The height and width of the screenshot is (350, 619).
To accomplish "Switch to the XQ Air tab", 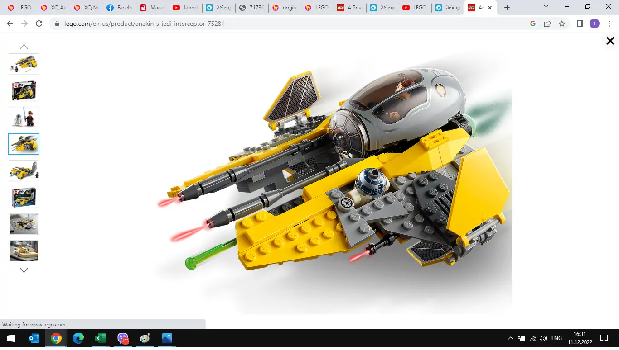I will (x=53, y=8).
